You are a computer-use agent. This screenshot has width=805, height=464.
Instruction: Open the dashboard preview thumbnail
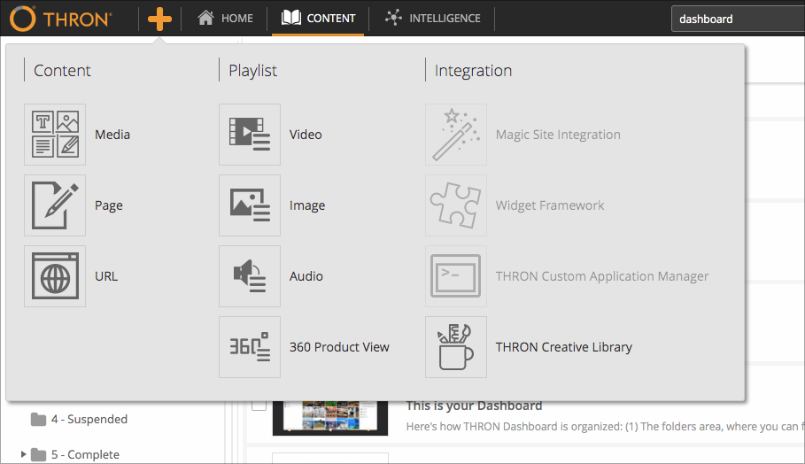click(x=330, y=416)
